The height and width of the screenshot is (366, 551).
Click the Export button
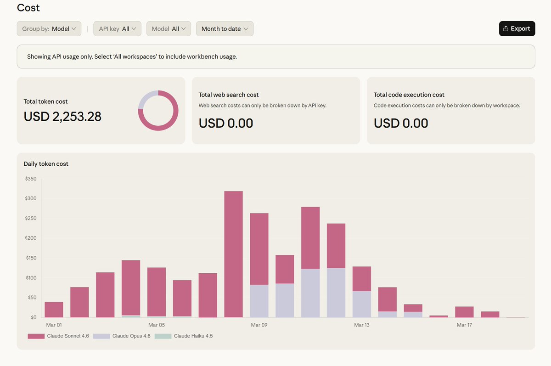(517, 28)
